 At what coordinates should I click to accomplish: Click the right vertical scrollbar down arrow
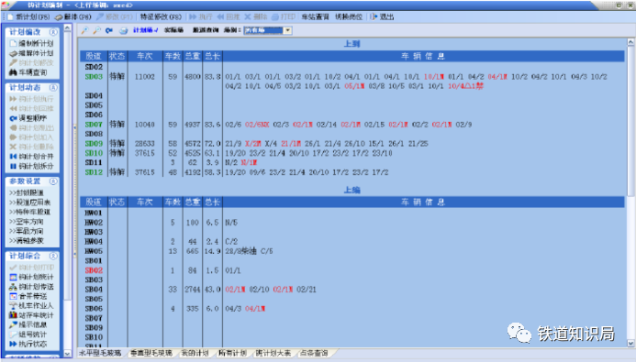pos(630,343)
